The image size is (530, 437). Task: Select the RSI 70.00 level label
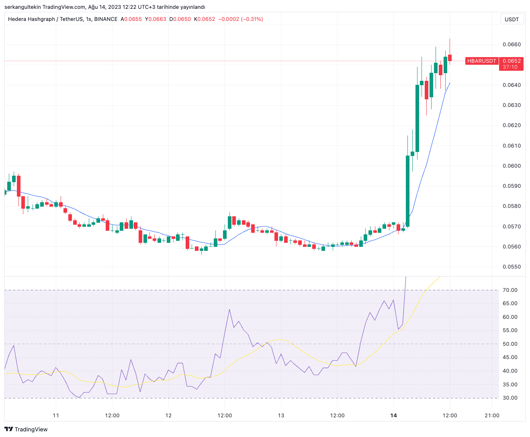[x=510, y=290]
